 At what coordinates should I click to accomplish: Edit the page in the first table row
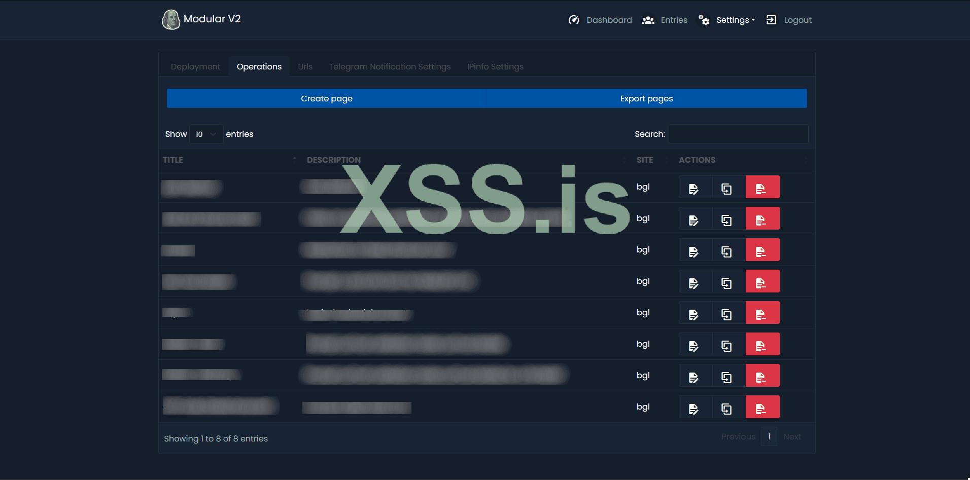coord(696,187)
